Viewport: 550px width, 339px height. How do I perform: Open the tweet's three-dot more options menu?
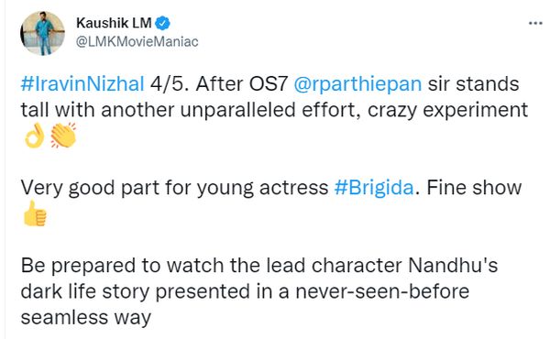(x=535, y=23)
